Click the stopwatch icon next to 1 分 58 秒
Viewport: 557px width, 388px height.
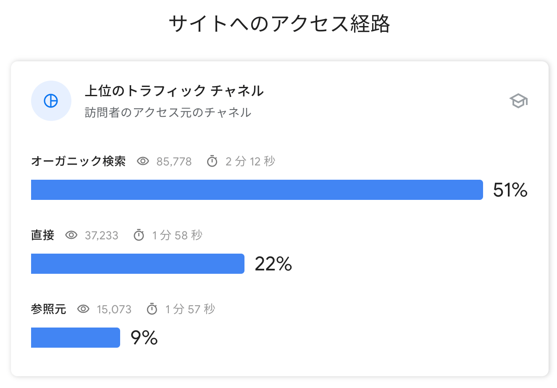[139, 235]
